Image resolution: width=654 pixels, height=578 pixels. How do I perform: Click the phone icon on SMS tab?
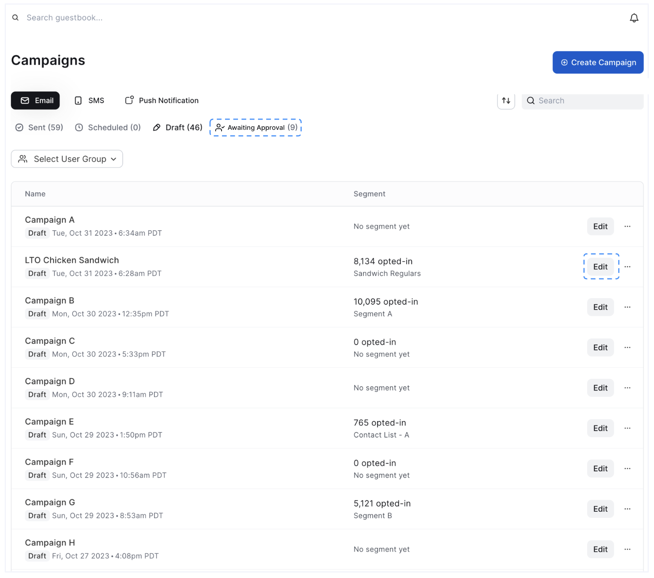[x=78, y=101]
